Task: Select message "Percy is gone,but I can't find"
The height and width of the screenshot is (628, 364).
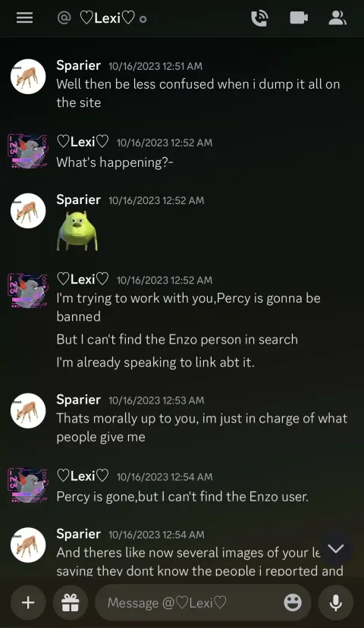Action: [x=183, y=497]
